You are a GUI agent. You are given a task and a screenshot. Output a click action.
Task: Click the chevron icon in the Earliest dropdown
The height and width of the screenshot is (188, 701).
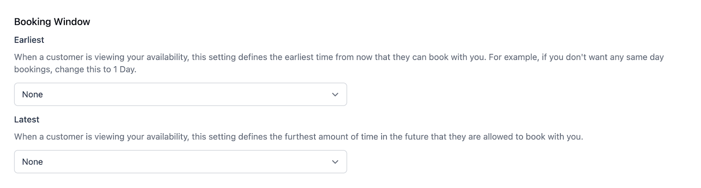coord(335,95)
